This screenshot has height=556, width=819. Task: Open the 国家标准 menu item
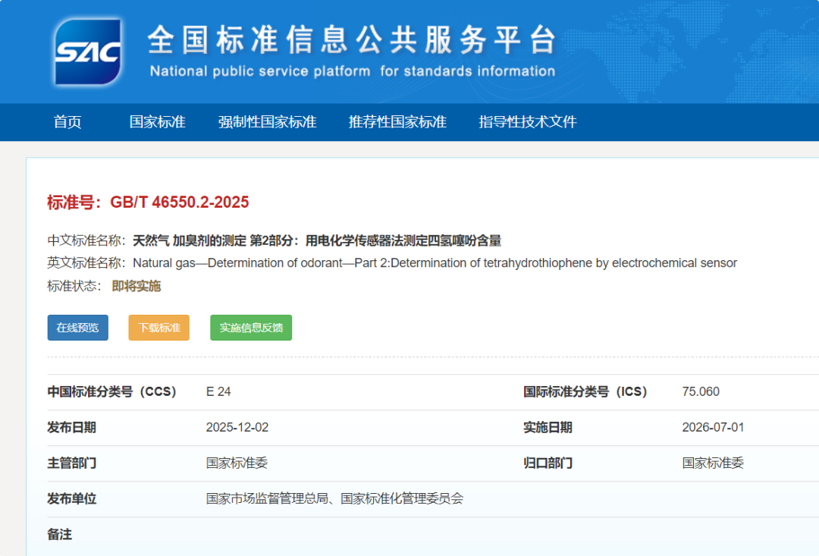tap(157, 122)
